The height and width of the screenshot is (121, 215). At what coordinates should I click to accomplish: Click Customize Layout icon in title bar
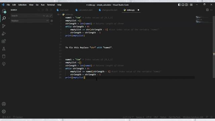point(191,5)
